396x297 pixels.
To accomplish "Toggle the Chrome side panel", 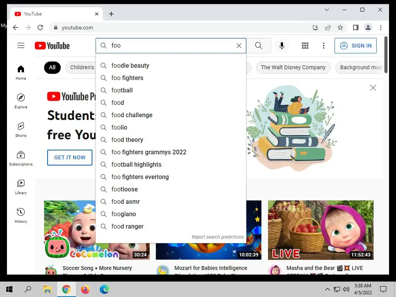I will pyautogui.click(x=356, y=27).
